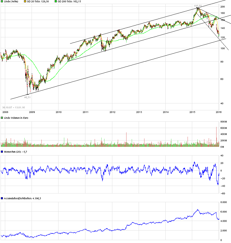The height and width of the screenshot is (243, 231).
Task: Click the 2013 year axis label
Action: click(139, 112)
